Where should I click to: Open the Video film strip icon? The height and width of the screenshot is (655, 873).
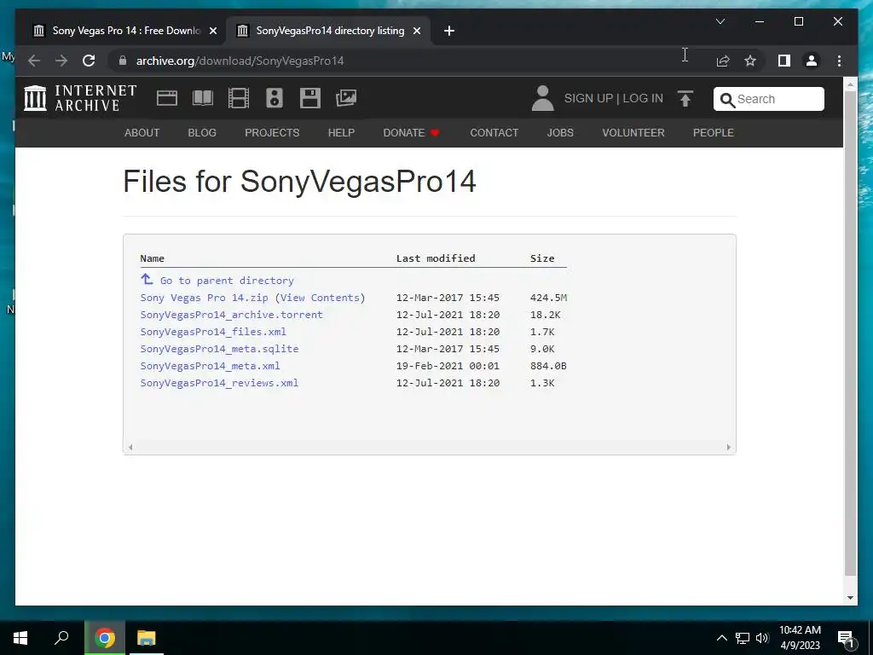[239, 98]
